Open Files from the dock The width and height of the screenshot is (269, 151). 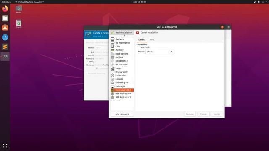[x=5, y=18]
